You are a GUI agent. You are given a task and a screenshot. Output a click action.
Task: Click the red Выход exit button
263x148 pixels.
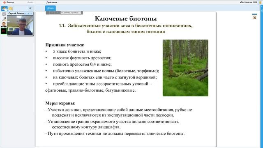click(x=9, y=2)
